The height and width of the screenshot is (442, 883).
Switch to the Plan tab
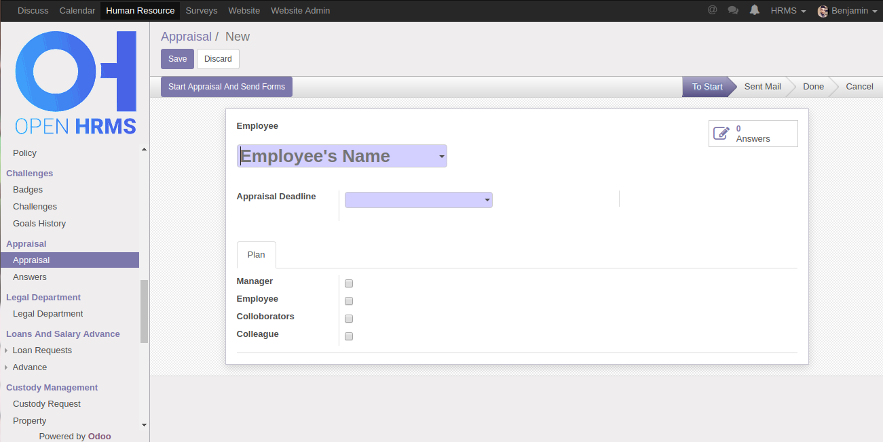pyautogui.click(x=256, y=255)
